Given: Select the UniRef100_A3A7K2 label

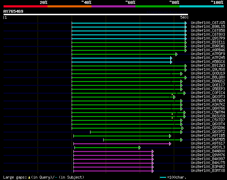Looking at the screenshot, I should 208,105.
